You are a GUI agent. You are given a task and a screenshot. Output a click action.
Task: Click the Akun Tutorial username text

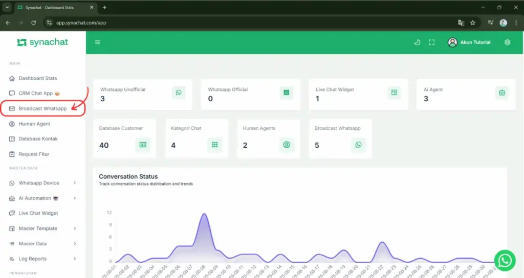475,42
